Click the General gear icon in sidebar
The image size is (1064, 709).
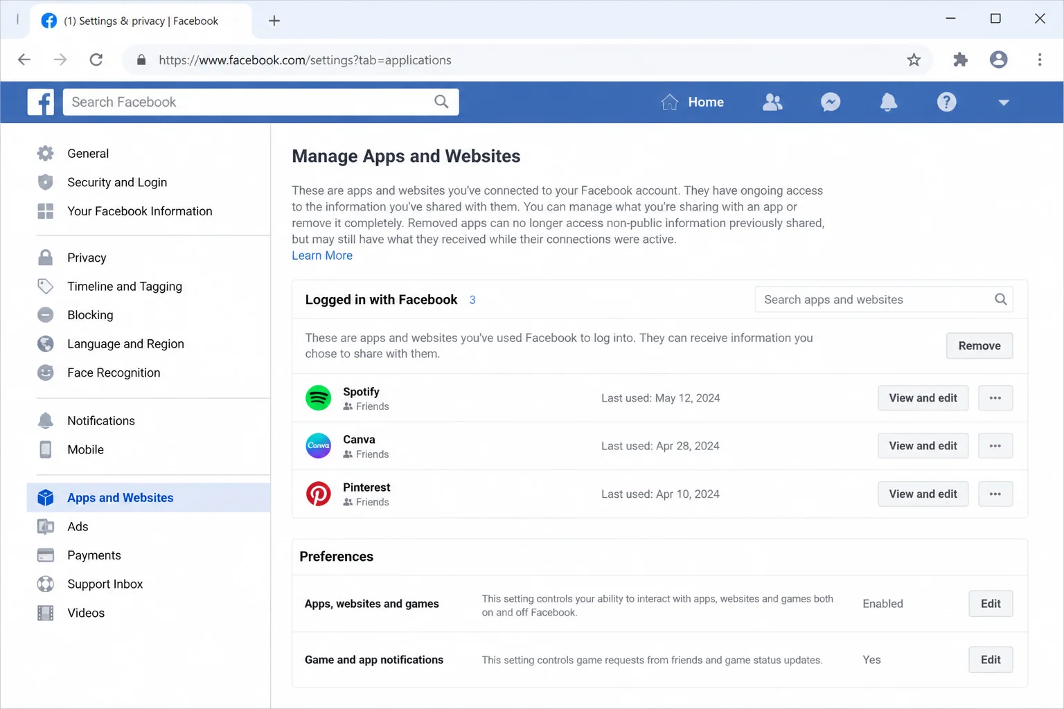tap(46, 153)
